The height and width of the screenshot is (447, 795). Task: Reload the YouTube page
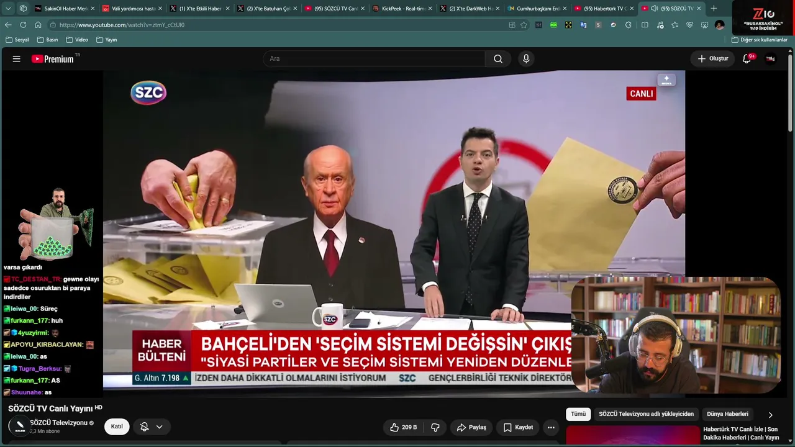pos(23,25)
